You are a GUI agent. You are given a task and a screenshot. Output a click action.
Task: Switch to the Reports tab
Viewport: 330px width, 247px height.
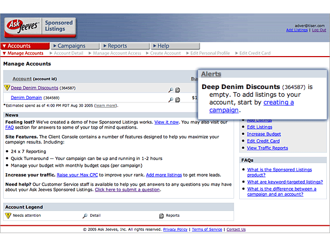125,46
